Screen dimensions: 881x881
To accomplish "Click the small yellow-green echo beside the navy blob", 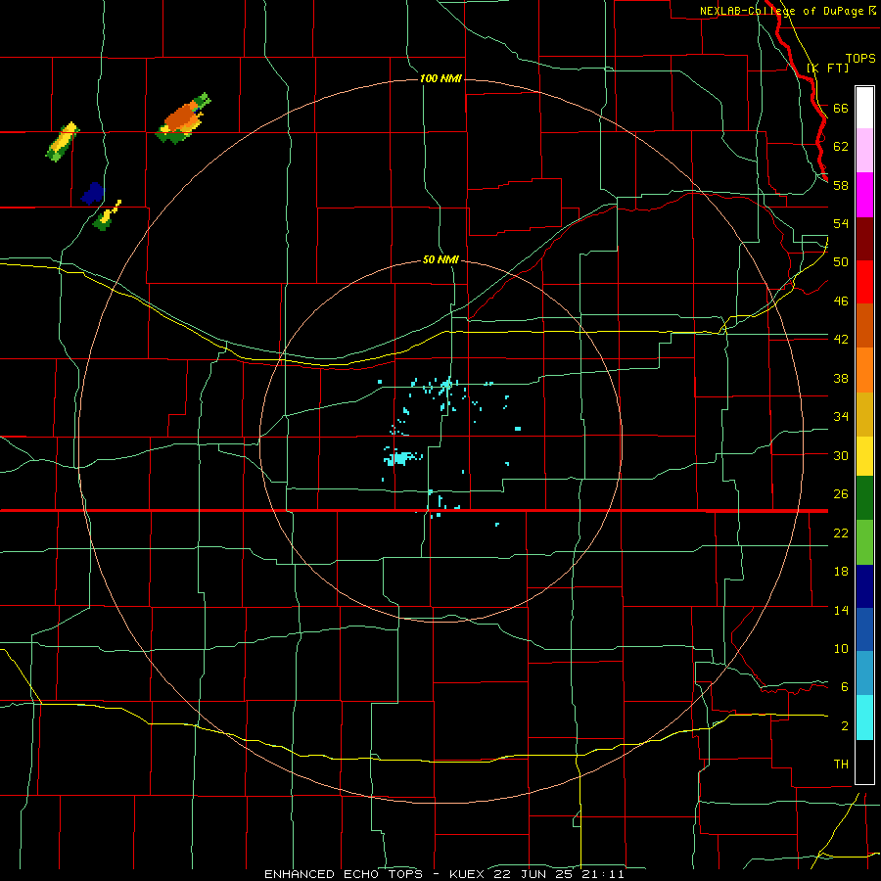I will 107,215.
